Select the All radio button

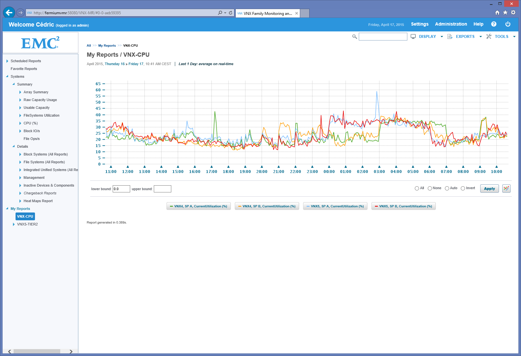pos(417,188)
